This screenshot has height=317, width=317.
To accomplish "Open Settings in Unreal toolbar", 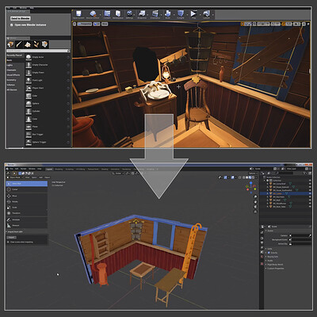I will pos(129,14).
